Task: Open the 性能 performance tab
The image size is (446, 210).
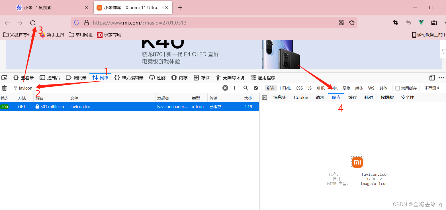Action: tap(157, 78)
